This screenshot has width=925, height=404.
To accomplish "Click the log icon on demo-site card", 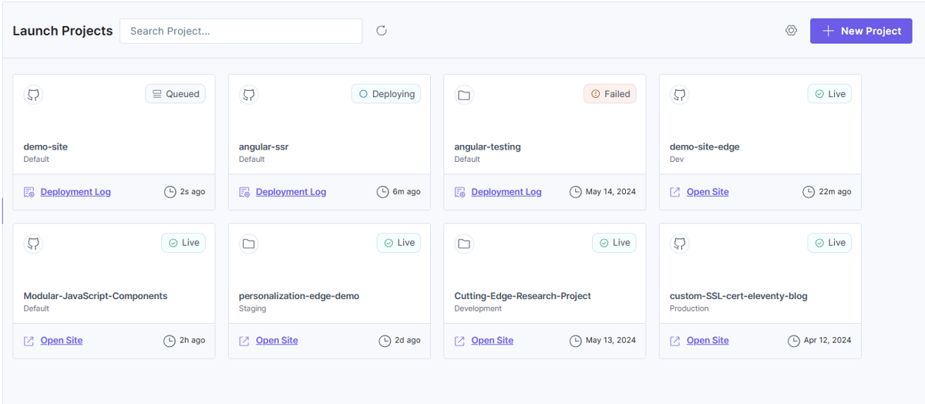I will (29, 192).
